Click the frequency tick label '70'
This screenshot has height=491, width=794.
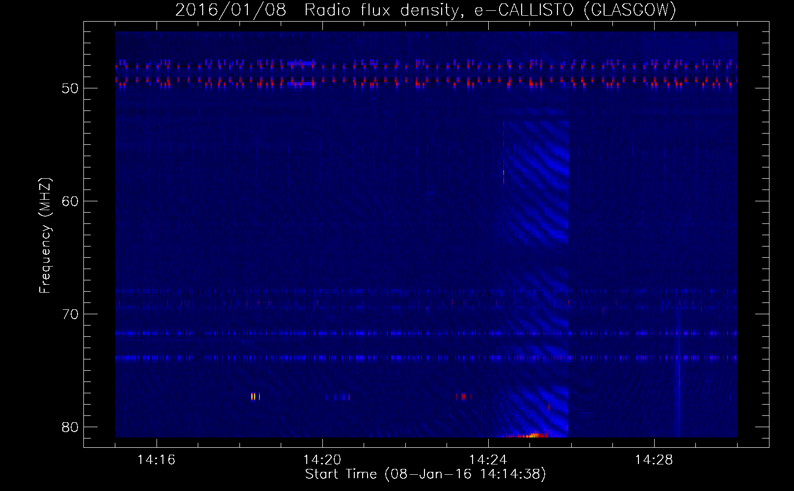tap(70, 314)
